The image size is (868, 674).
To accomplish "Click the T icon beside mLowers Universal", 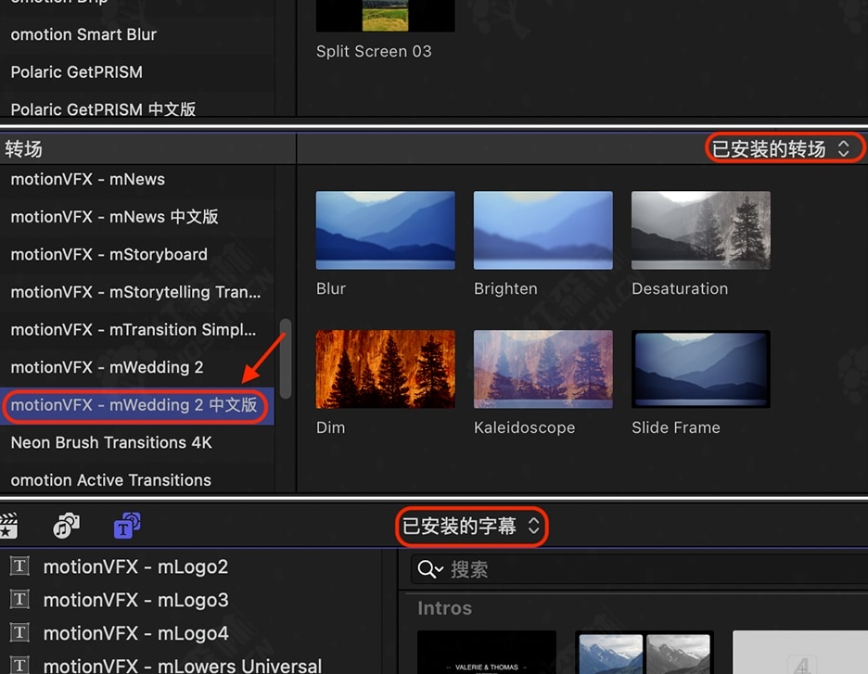I will point(19,665).
